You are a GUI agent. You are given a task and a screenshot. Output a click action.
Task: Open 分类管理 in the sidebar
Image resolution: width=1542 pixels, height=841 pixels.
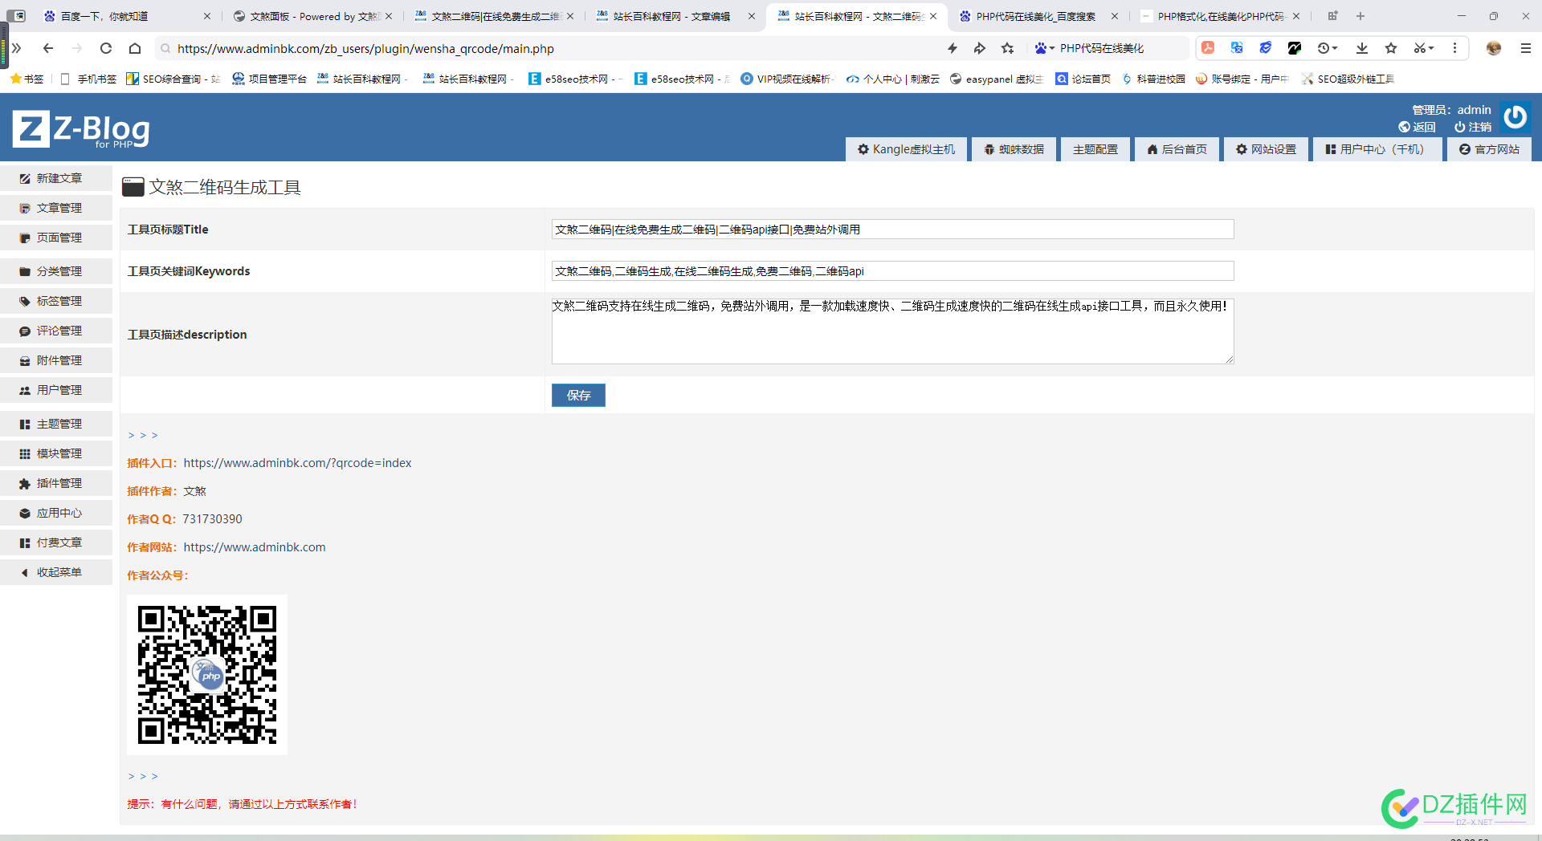tap(56, 271)
